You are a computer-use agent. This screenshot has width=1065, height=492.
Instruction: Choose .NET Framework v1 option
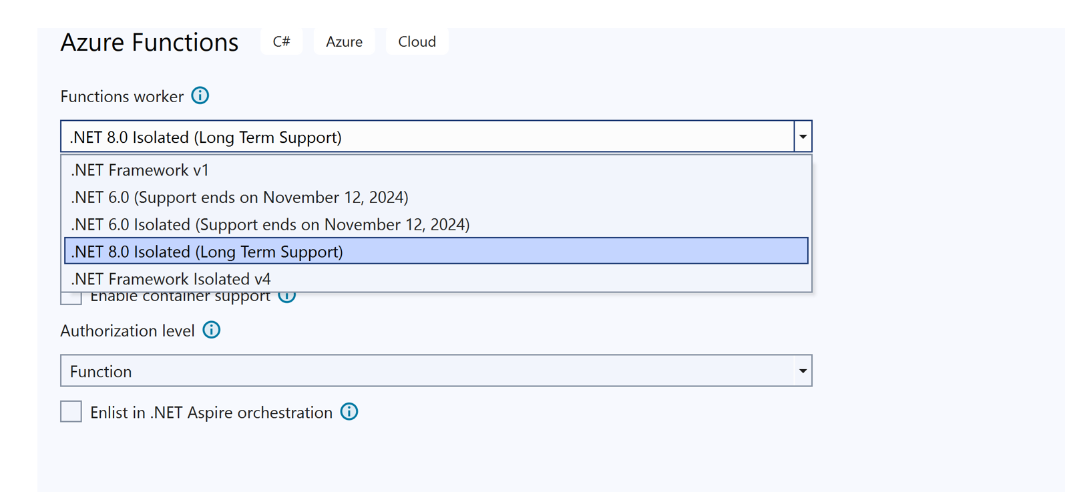(436, 170)
